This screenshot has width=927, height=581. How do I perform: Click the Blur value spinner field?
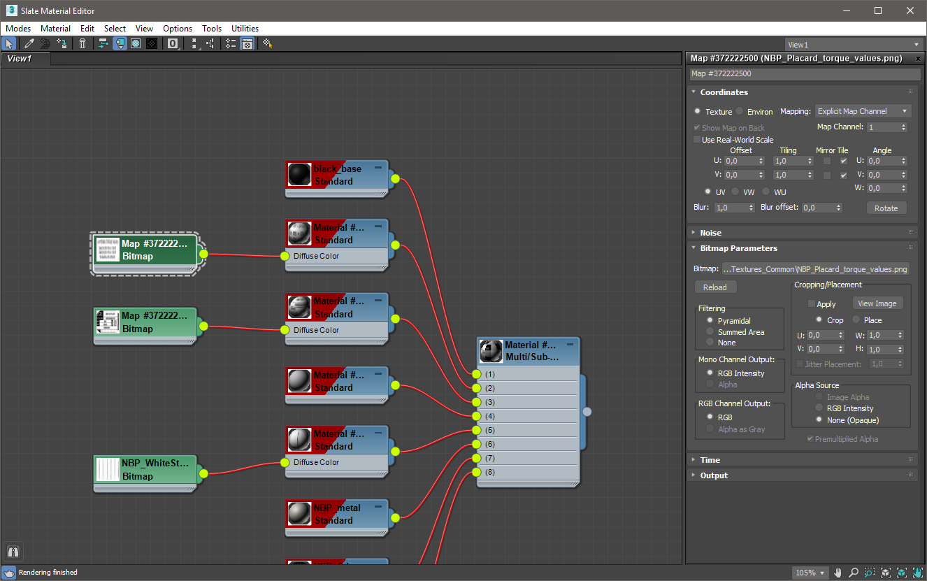pyautogui.click(x=730, y=208)
